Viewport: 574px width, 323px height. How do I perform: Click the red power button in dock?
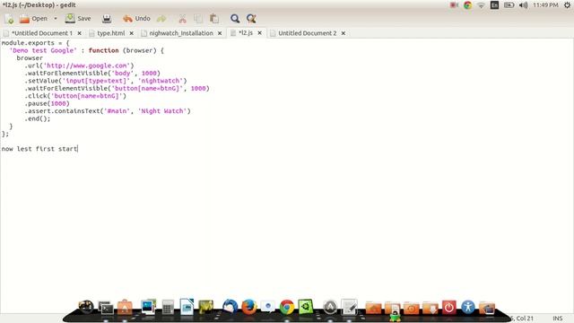tap(449, 307)
